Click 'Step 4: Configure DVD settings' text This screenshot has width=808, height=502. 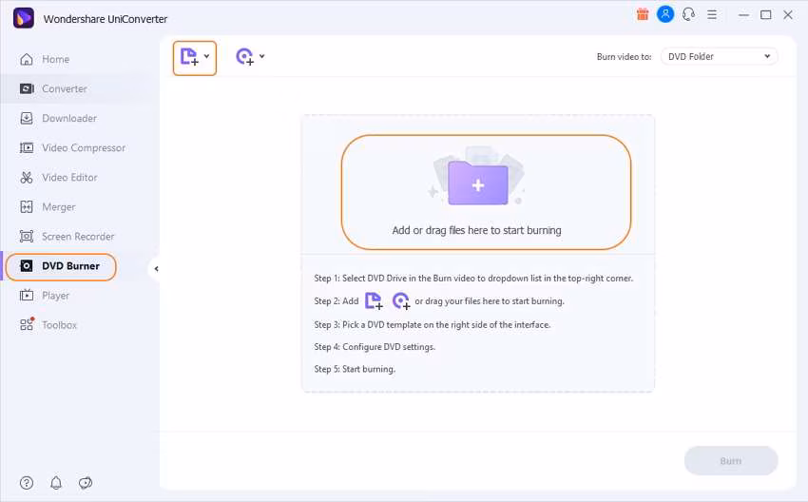point(375,347)
